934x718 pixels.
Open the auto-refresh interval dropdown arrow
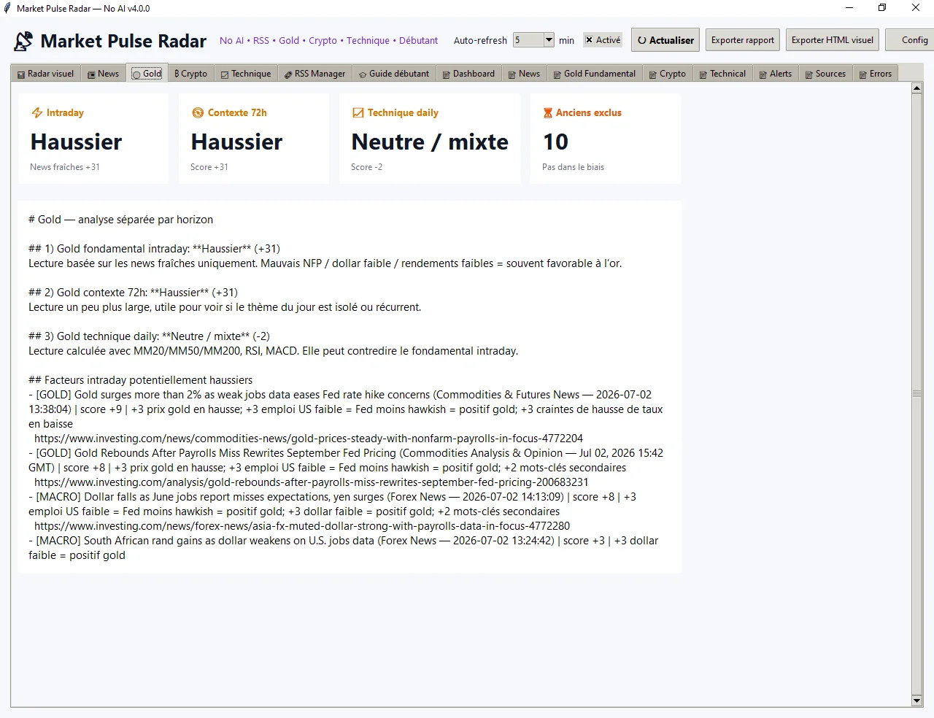(549, 40)
